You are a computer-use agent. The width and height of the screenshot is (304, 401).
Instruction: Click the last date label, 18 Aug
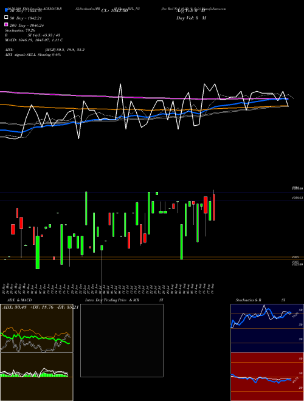[213, 288]
